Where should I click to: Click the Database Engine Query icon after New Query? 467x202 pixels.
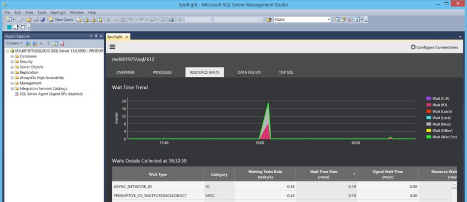pyautogui.click(x=79, y=20)
